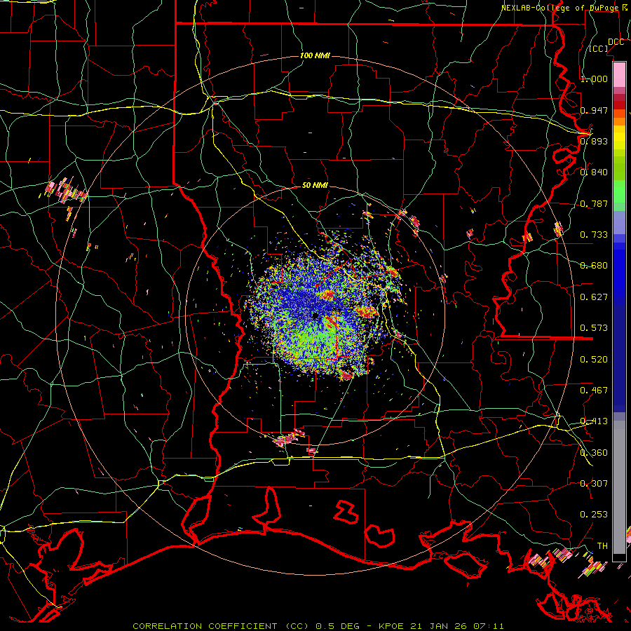Pick the light pink swatch atop color bar
This screenshot has height=631, width=631.
[x=619, y=75]
